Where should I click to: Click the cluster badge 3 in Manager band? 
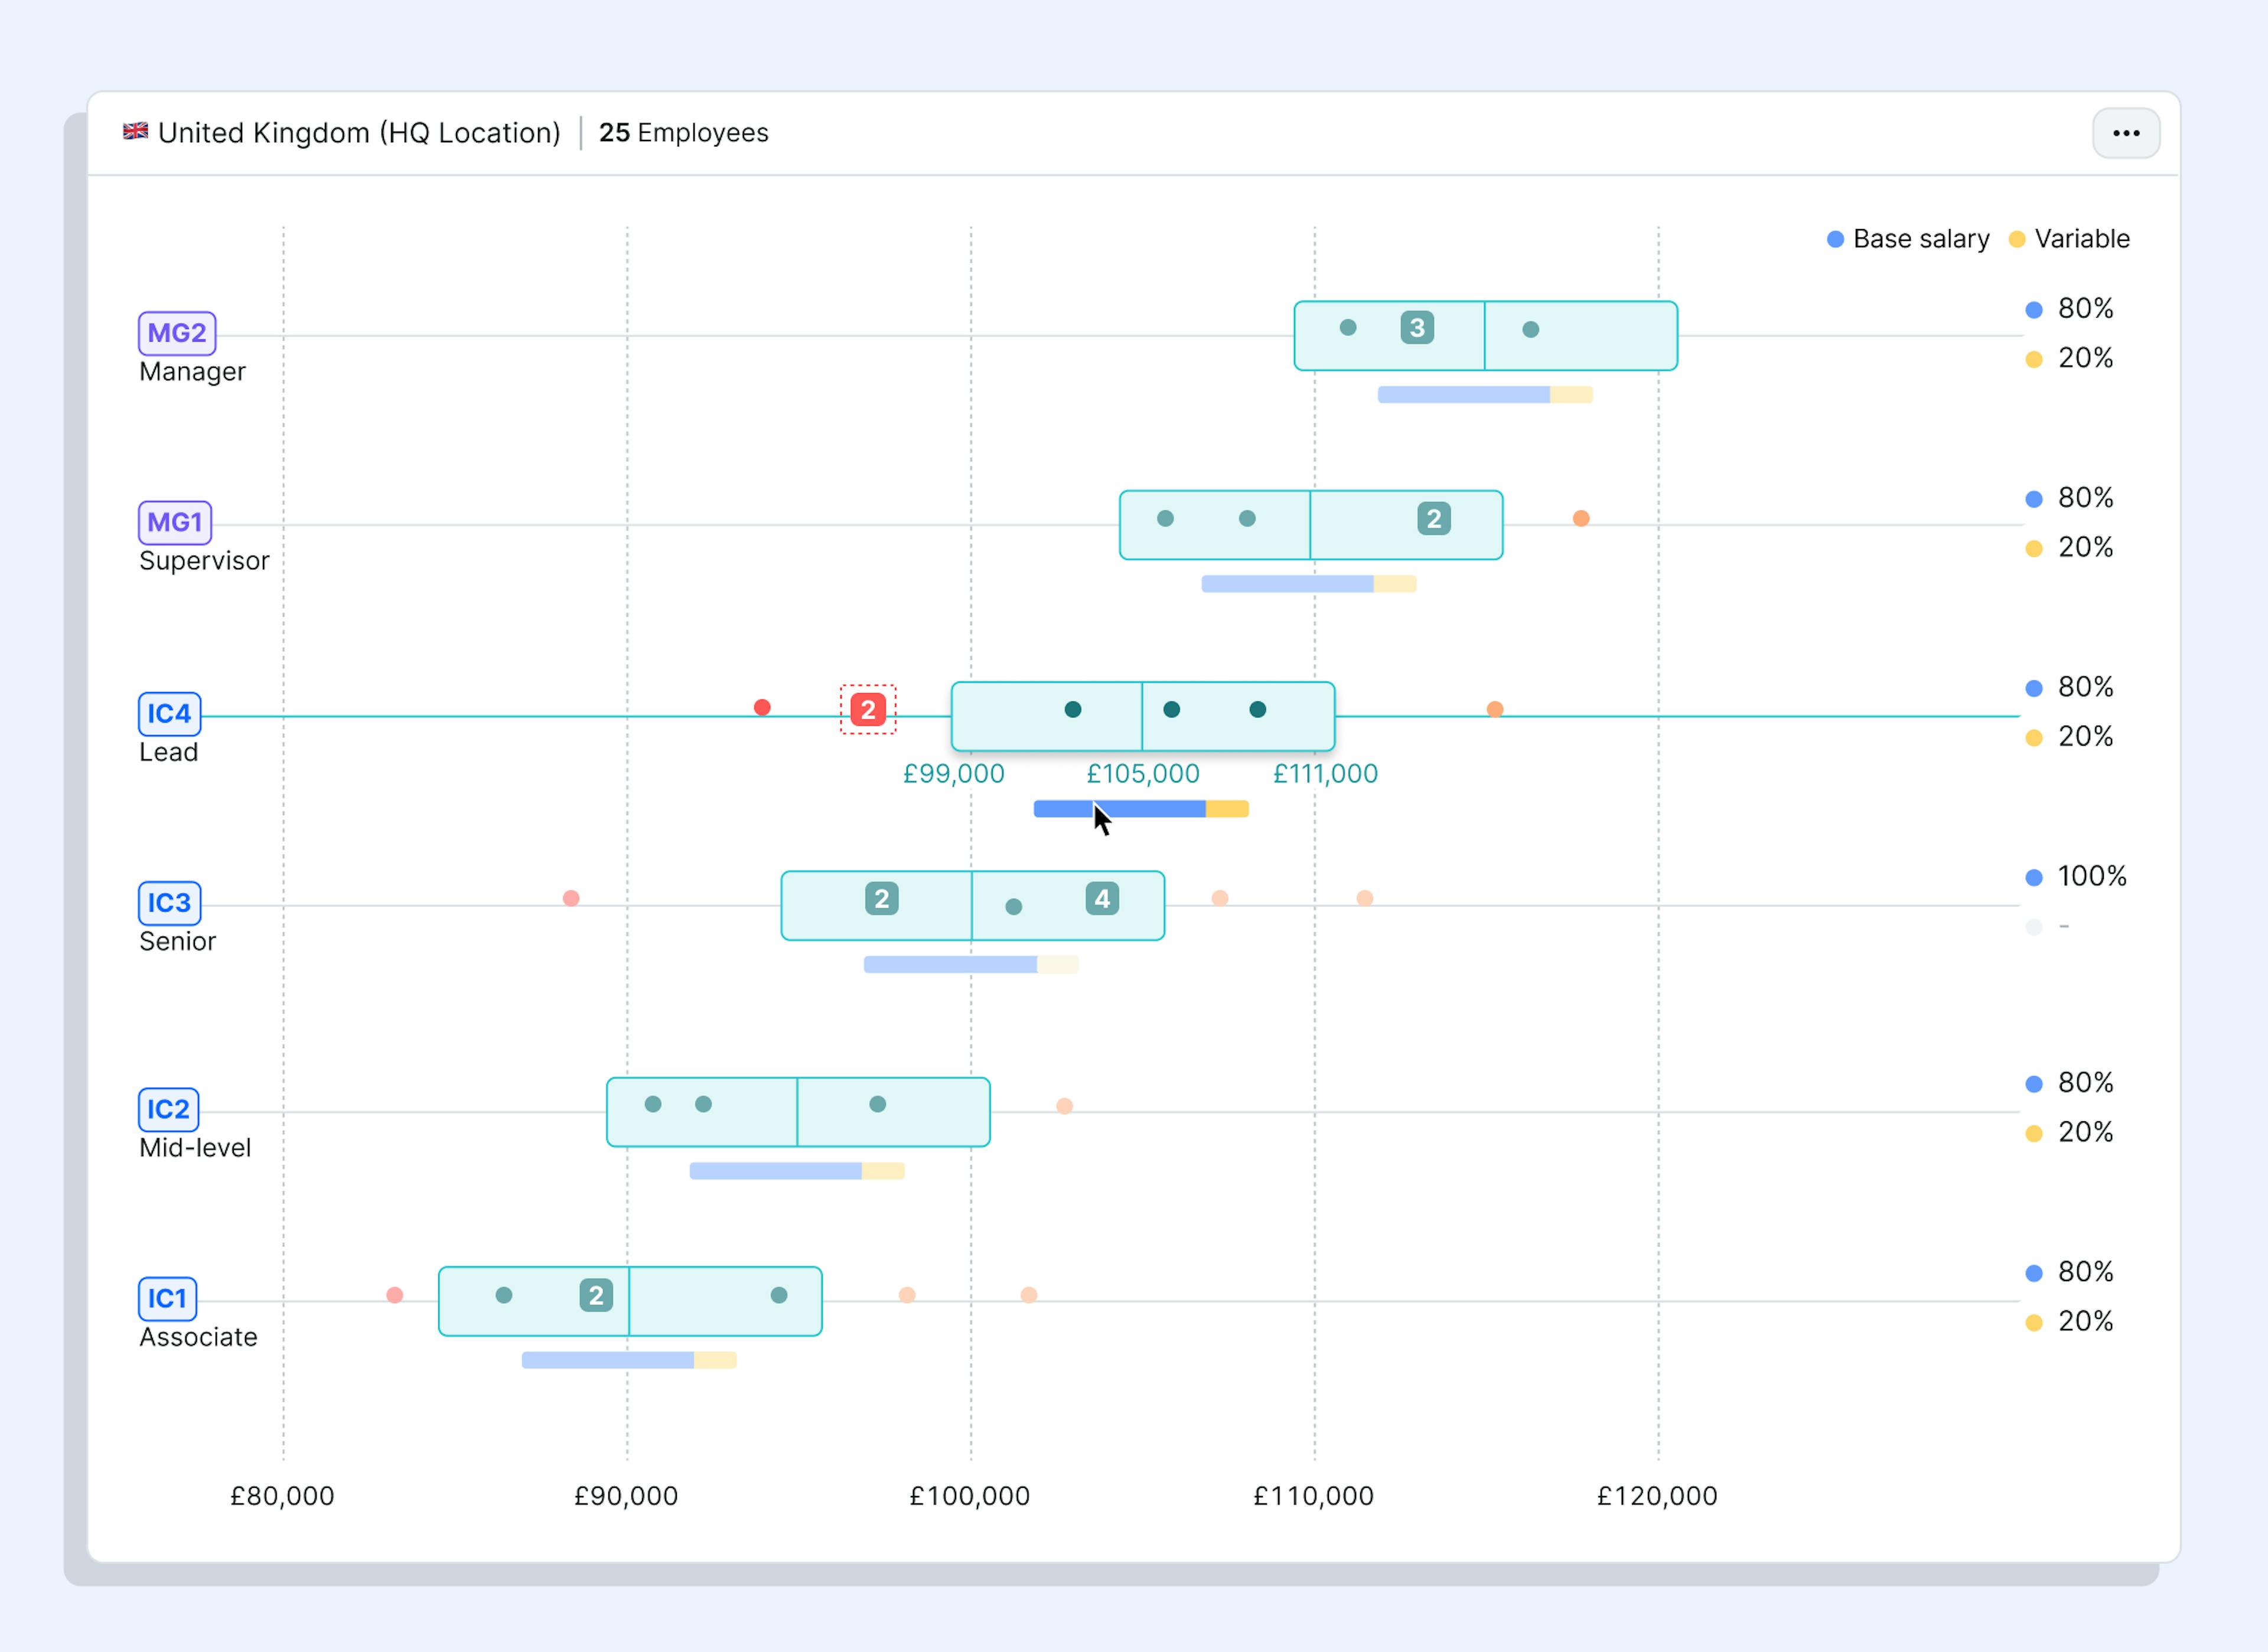coord(1417,328)
